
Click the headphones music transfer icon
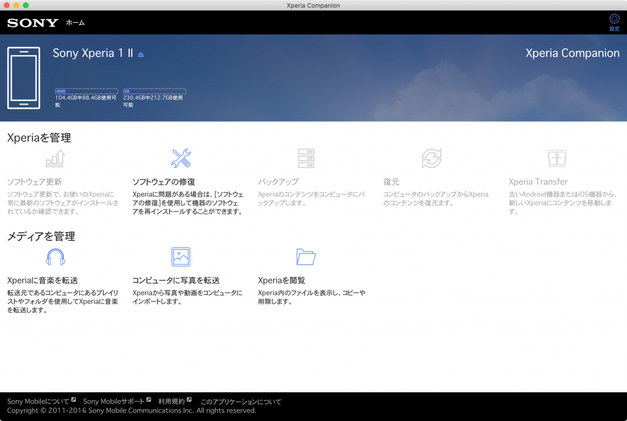click(x=55, y=256)
